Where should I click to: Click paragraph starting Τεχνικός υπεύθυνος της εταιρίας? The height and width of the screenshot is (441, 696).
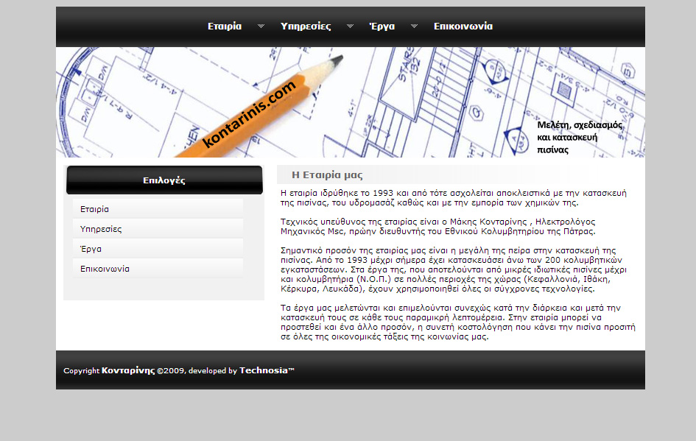438,226
